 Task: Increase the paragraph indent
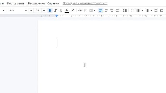tap(161, 10)
